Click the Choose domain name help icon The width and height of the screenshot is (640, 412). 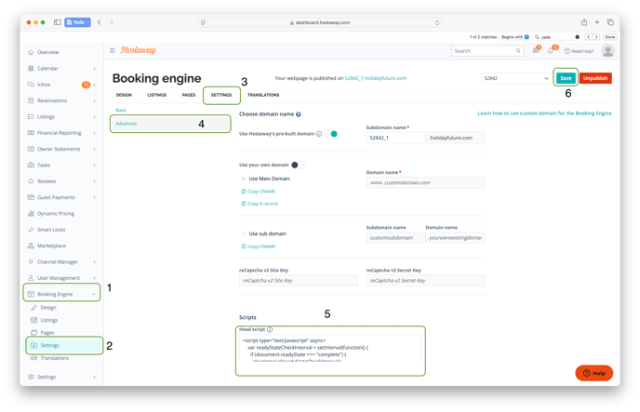pos(298,113)
